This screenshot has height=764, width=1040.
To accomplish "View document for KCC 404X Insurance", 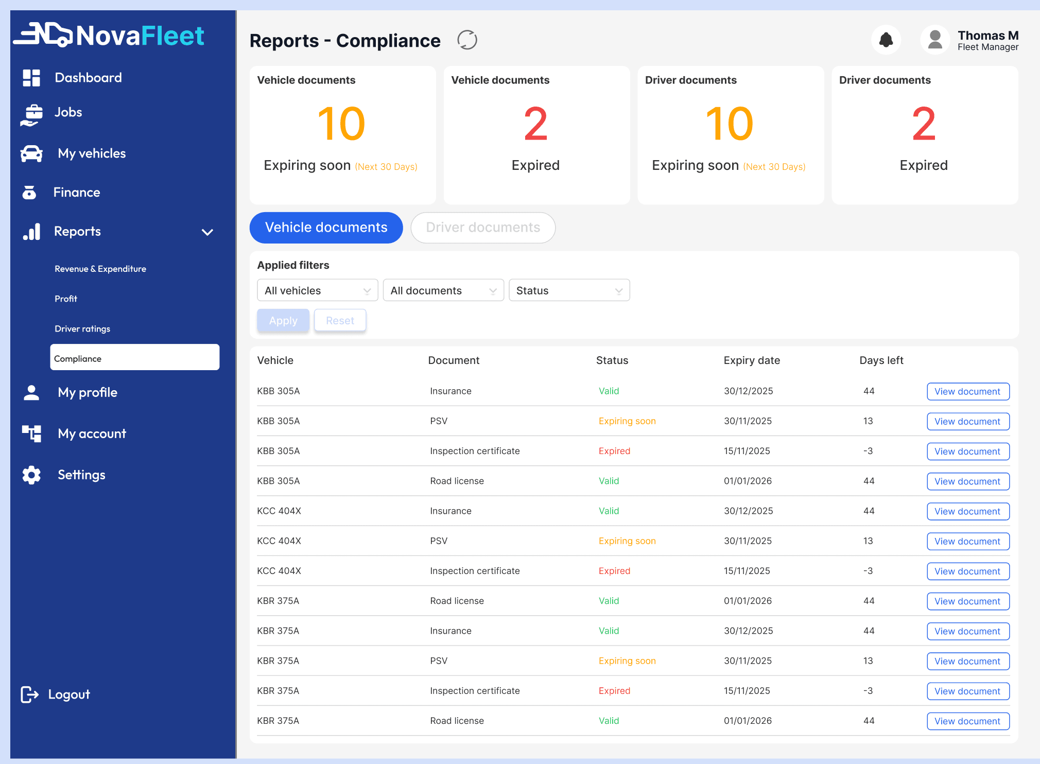I will click(x=968, y=511).
